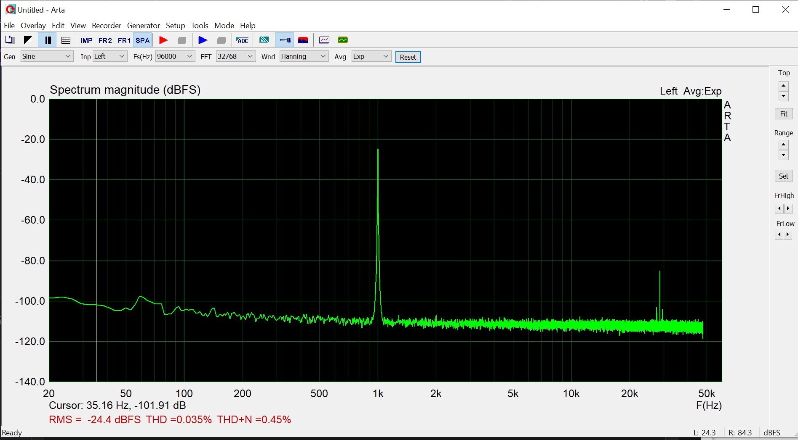The height and width of the screenshot is (440, 798).
Task: Toggle SPA spectrum analyzer mode
Action: (142, 40)
